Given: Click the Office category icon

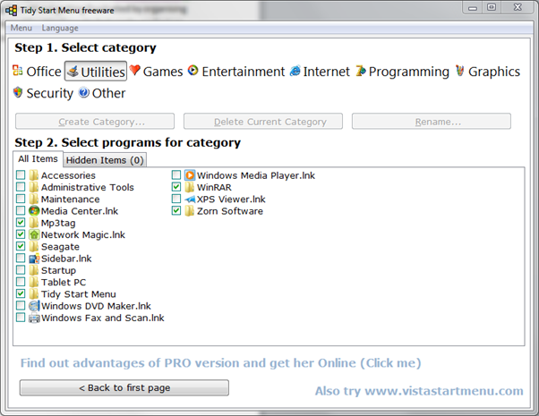Looking at the screenshot, I should pos(18,71).
